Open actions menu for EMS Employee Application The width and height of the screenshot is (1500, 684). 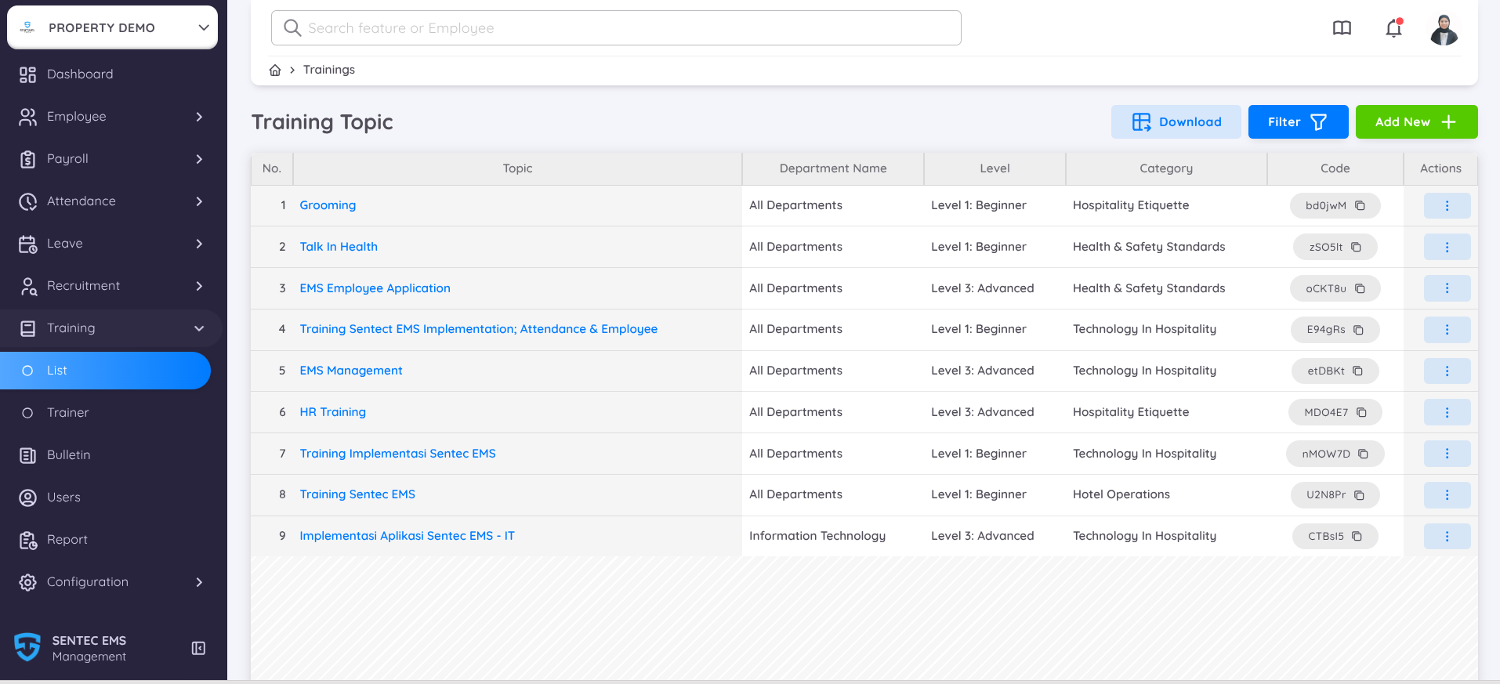click(1447, 288)
